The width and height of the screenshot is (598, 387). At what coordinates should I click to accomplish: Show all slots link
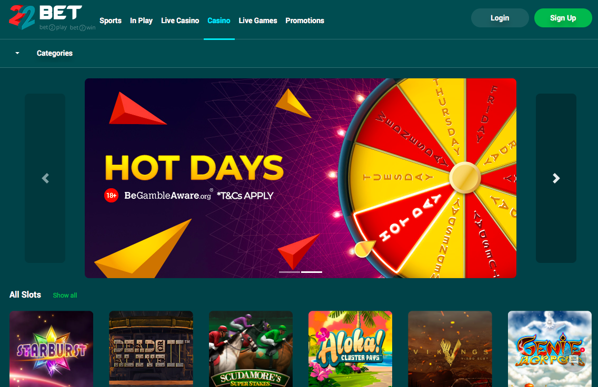click(x=65, y=295)
